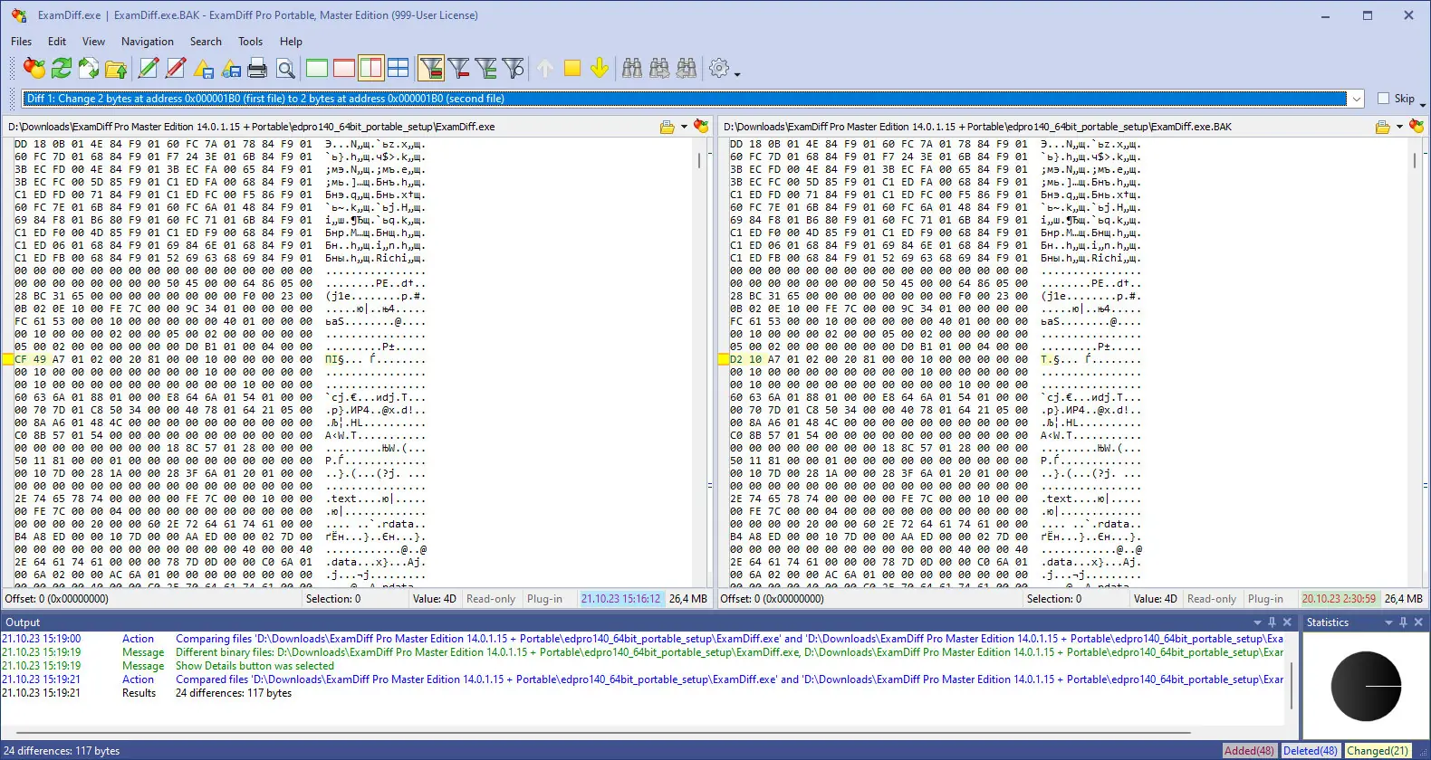Viewport: 1431px width, 760px height.
Task: Toggle the funnel filter with green lines
Action: click(x=486, y=68)
